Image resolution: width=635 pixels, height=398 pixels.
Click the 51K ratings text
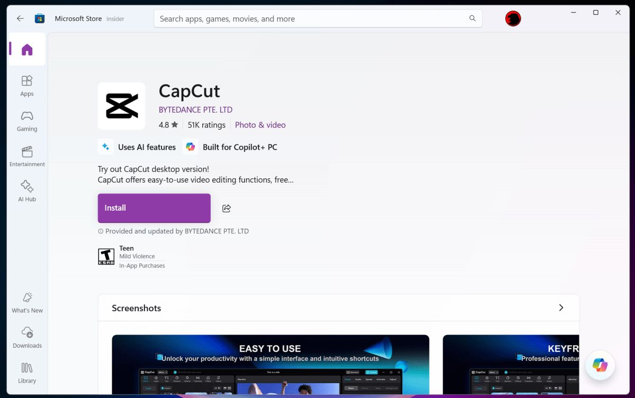[x=207, y=125]
